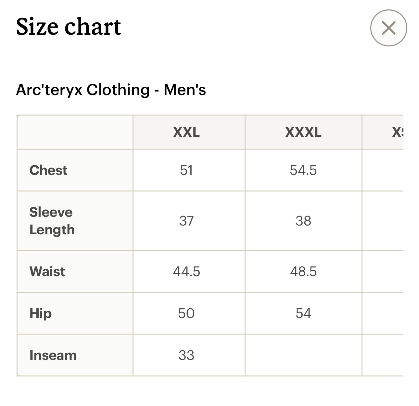
Task: Click the XXXL chest value 54.5
Action: point(303,170)
